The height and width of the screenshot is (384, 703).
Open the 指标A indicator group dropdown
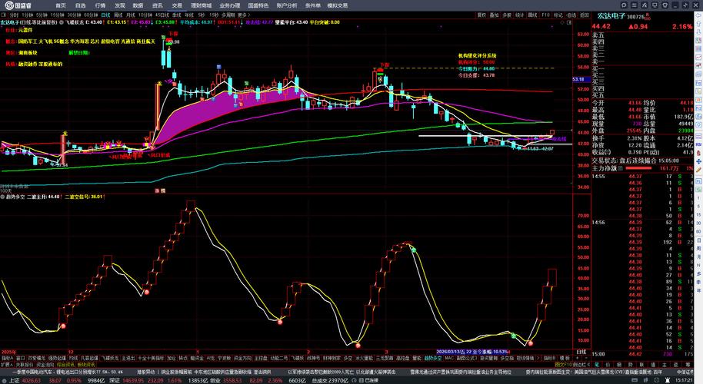click(x=7, y=358)
